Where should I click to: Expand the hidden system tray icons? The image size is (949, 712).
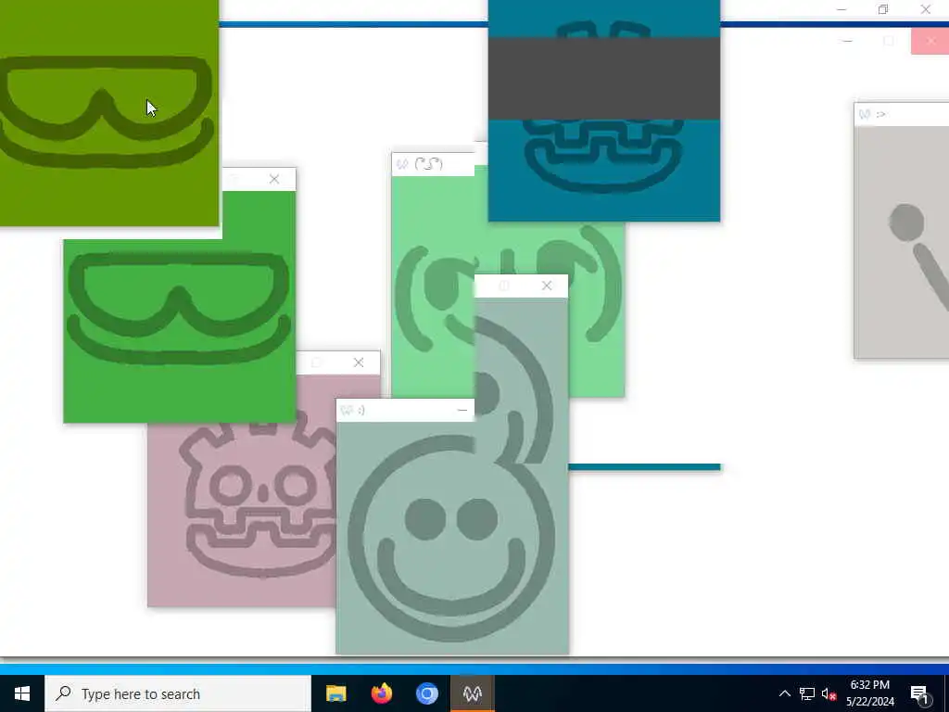[x=784, y=693]
